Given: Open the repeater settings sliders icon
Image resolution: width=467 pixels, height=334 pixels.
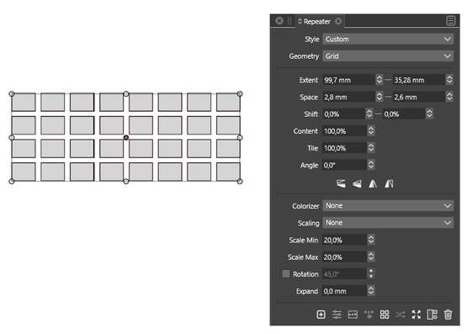Looking at the screenshot, I should [x=337, y=315].
